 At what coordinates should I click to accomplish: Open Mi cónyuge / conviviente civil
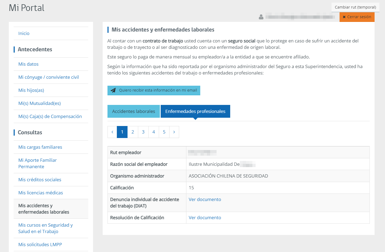tap(48, 77)
